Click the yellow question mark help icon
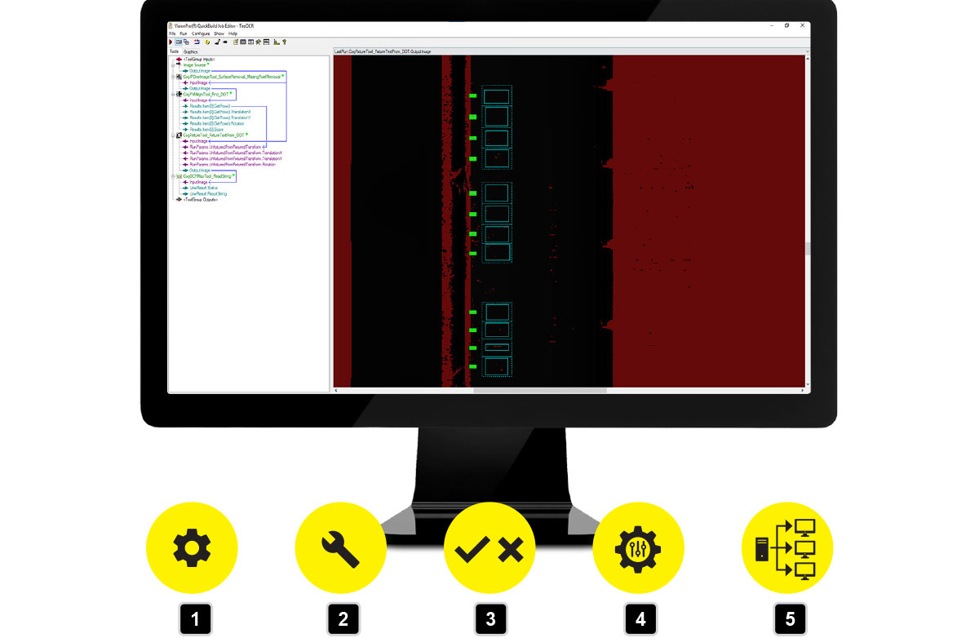 [x=284, y=42]
